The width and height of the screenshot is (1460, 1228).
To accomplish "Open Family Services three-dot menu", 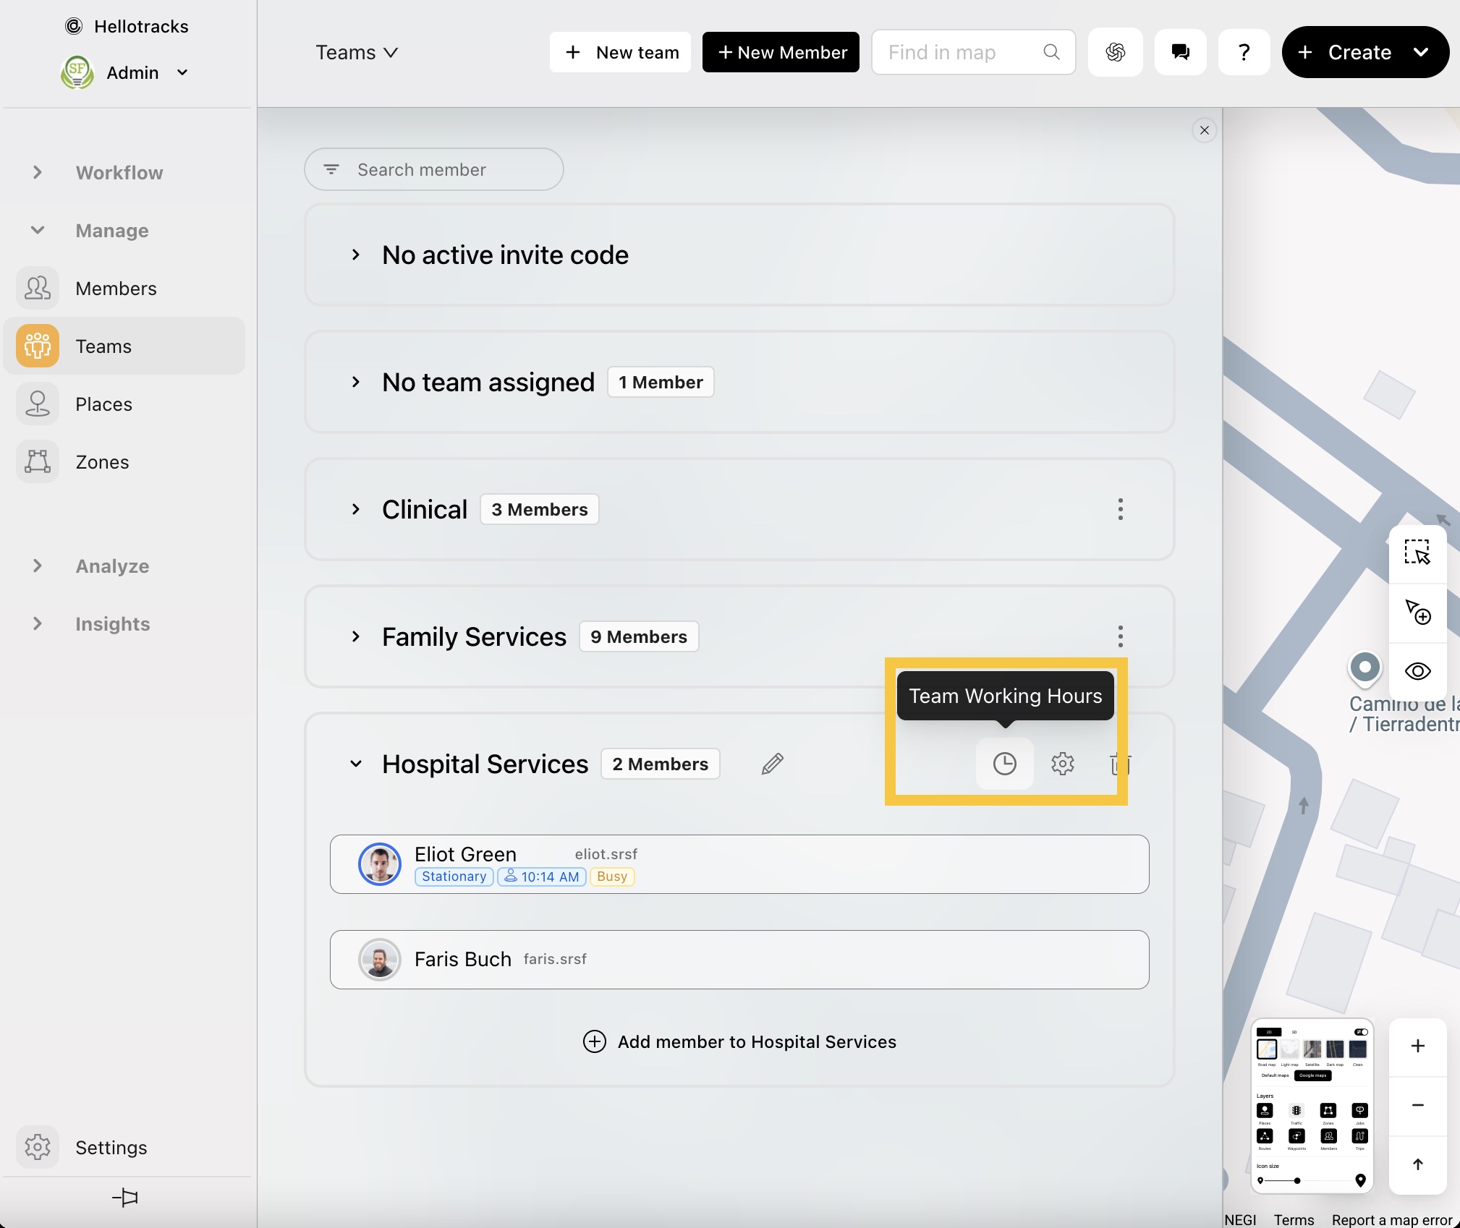I will coord(1120,636).
